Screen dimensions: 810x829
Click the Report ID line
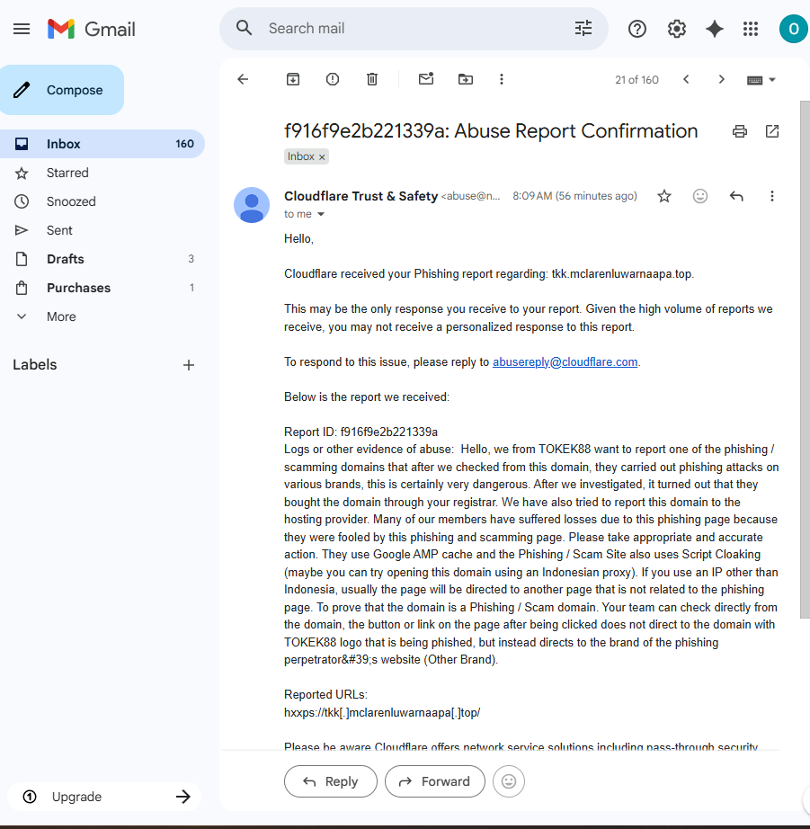pos(360,432)
